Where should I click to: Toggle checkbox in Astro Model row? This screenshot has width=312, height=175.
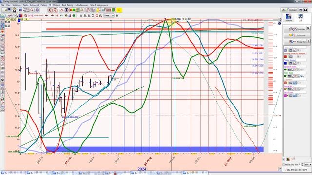click(x=302, y=76)
